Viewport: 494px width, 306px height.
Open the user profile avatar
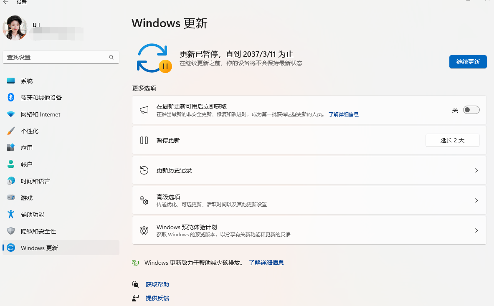[x=15, y=28]
